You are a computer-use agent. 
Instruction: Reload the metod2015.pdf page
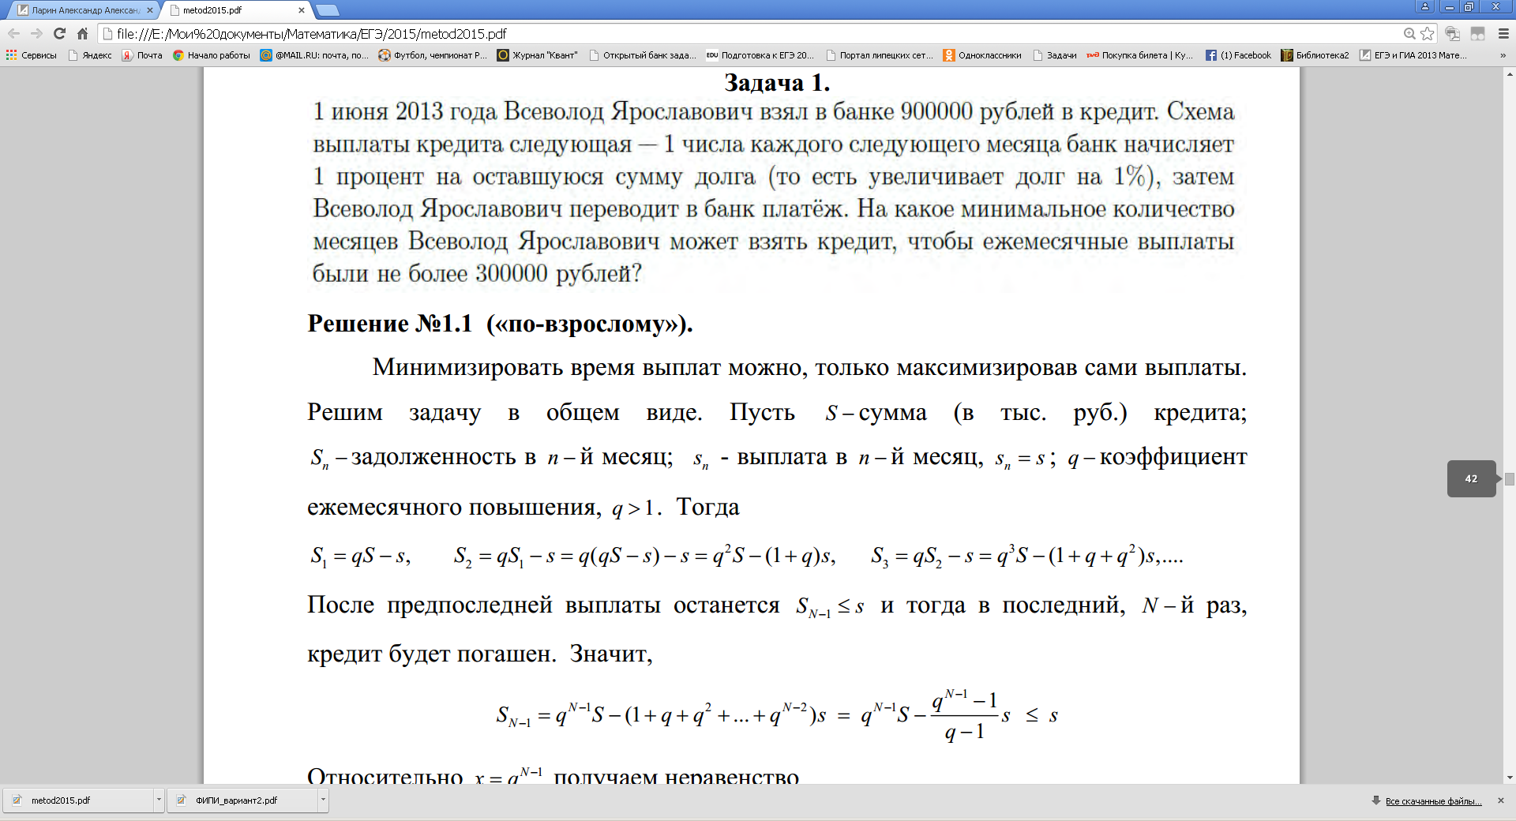point(59,33)
